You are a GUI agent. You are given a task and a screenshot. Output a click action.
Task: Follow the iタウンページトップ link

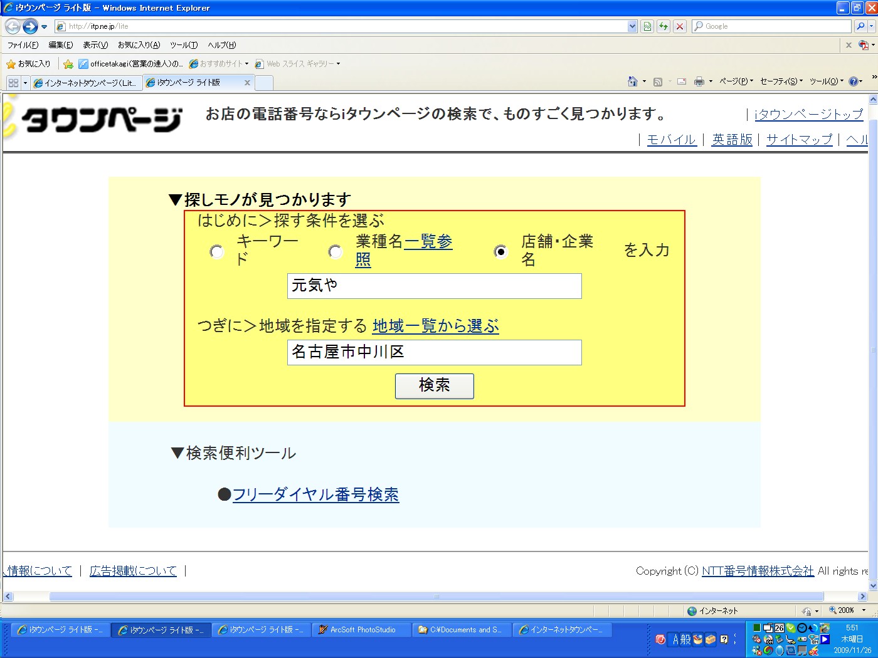[809, 114]
